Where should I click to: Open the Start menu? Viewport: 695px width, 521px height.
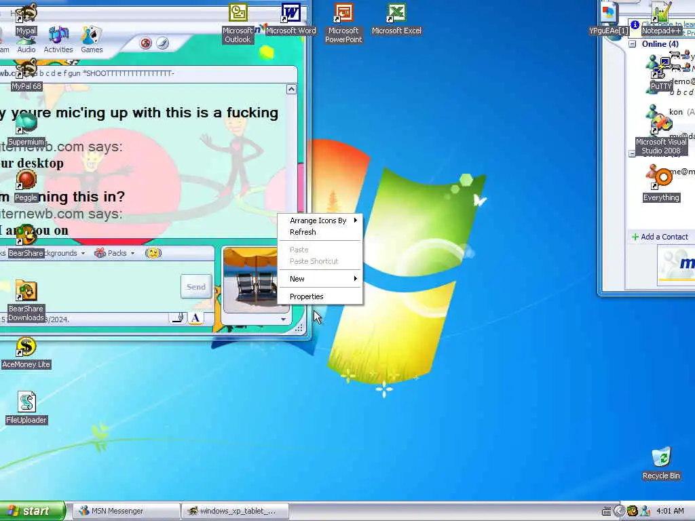(x=33, y=511)
